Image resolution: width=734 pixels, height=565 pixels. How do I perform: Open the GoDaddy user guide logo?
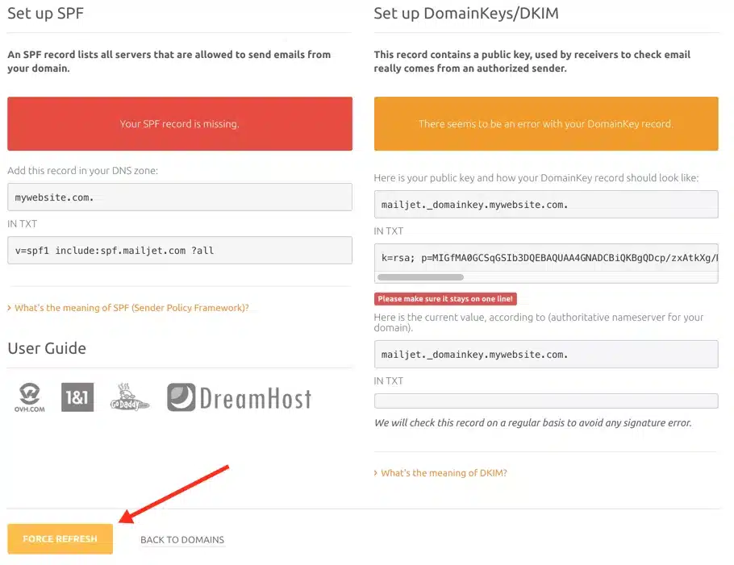129,397
